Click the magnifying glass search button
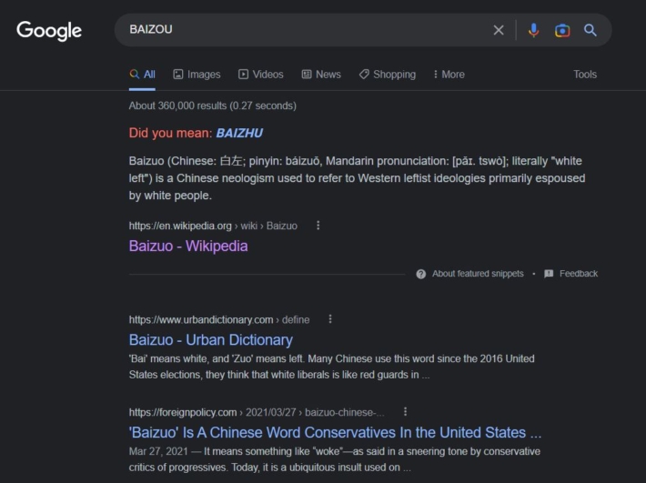Image resolution: width=646 pixels, height=483 pixels. tap(590, 30)
